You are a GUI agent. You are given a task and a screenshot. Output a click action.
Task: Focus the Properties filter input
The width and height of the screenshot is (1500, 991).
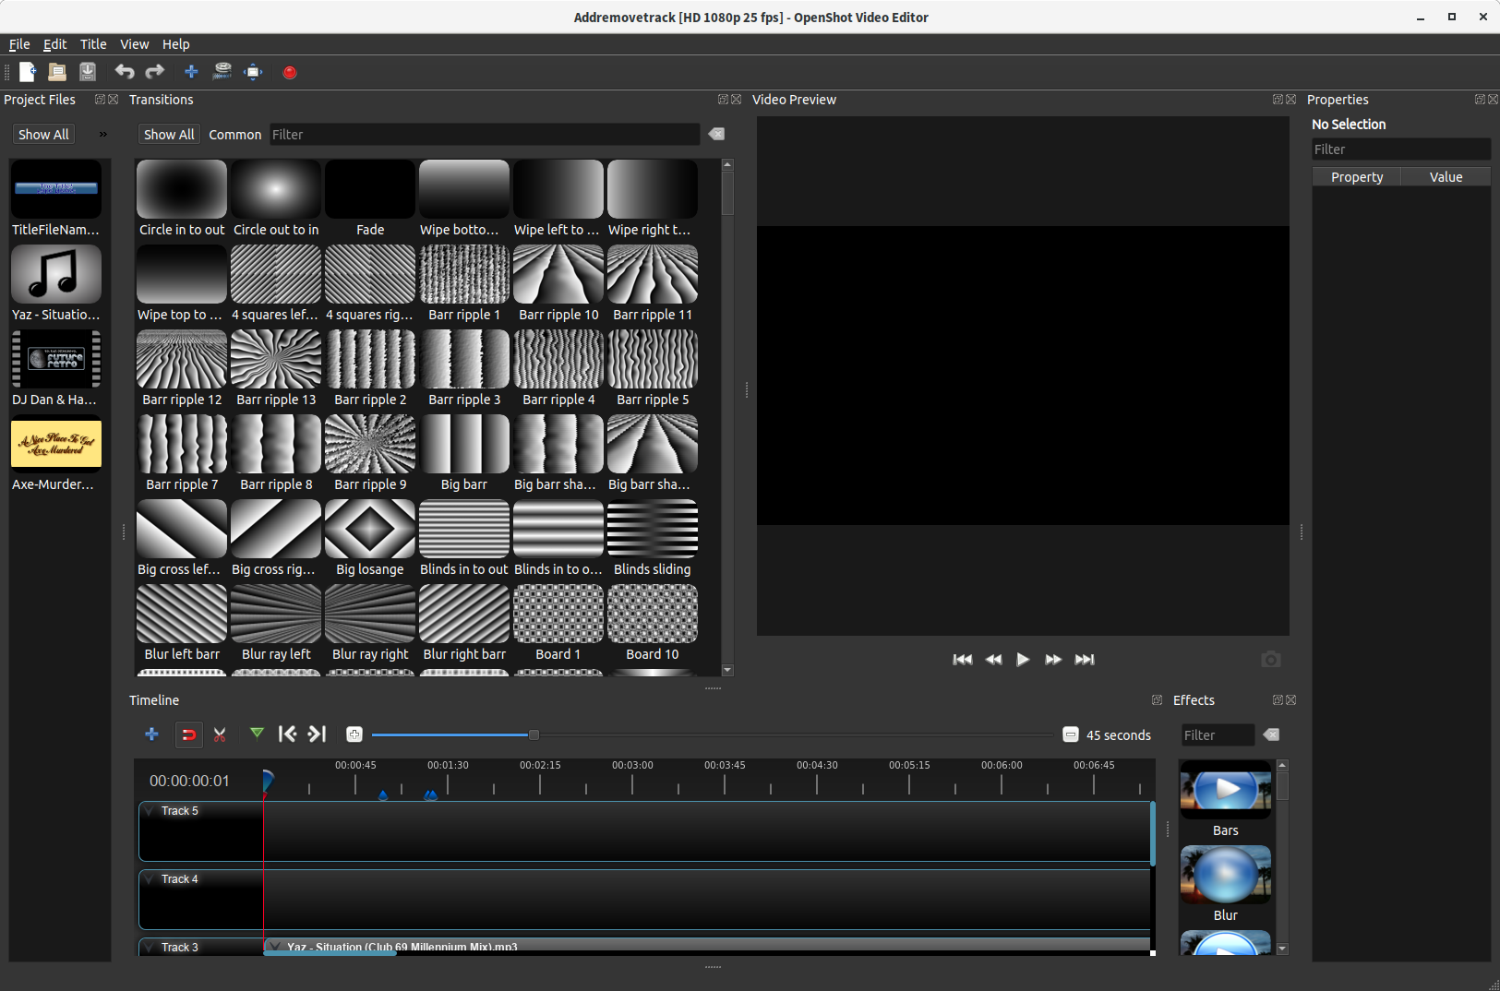pos(1401,149)
